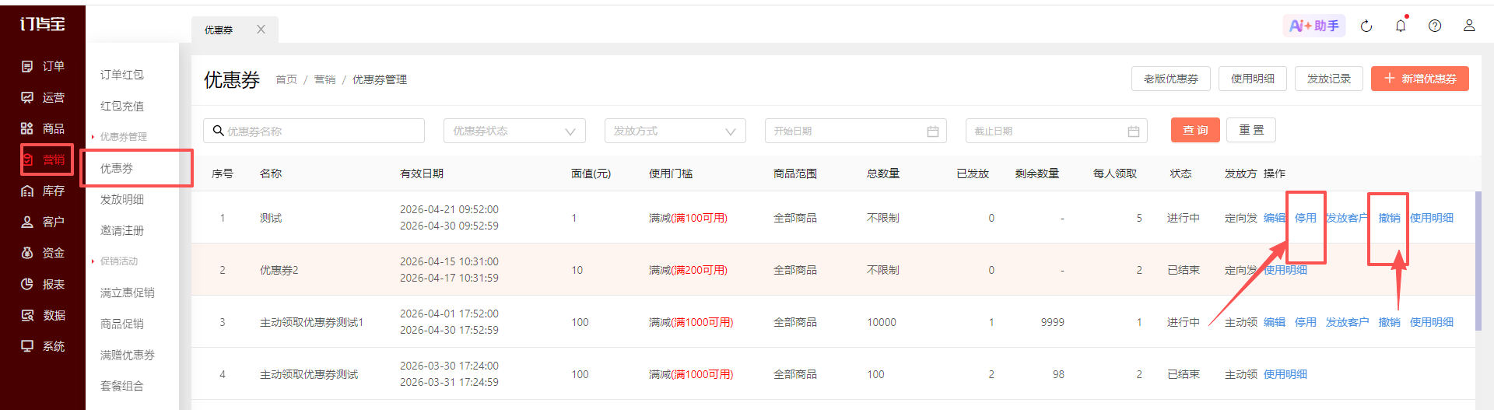The width and height of the screenshot is (1494, 410).
Task: Select 优惠券 in the submenu
Action: 117,168
